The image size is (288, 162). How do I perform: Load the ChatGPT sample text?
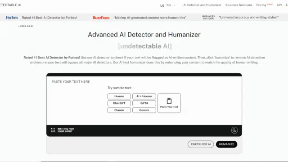[119, 103]
